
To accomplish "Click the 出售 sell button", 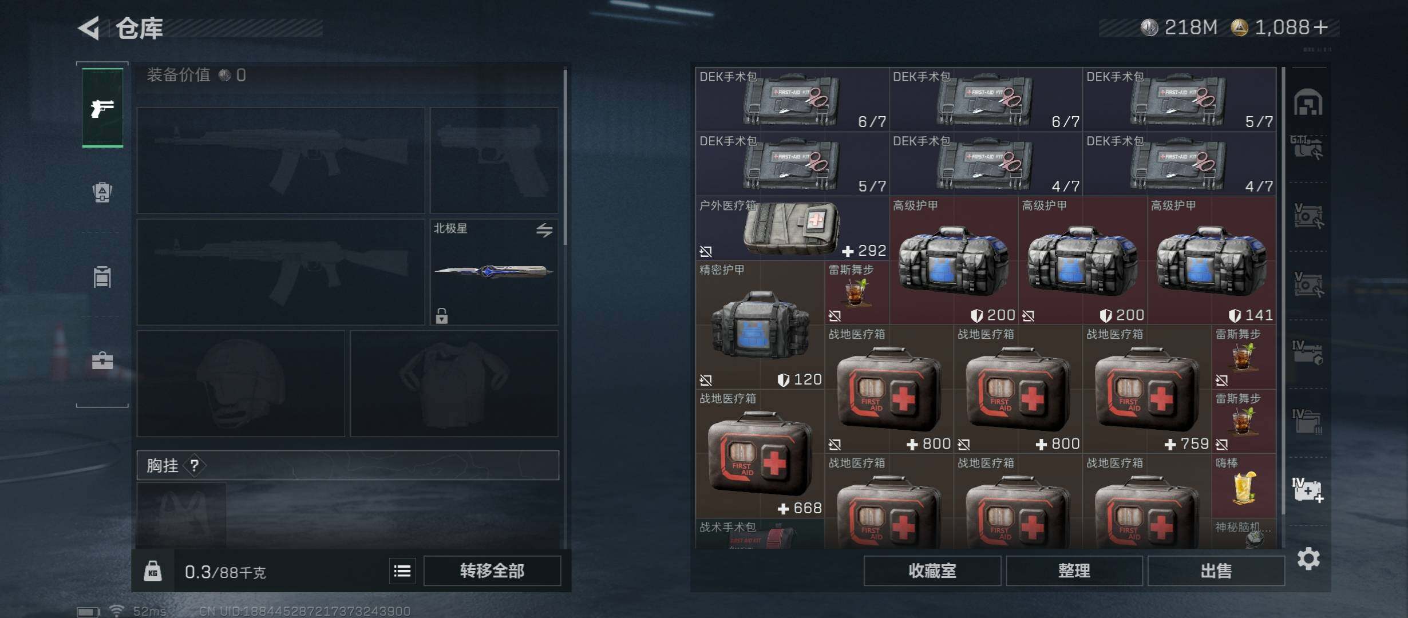I will click(1216, 571).
